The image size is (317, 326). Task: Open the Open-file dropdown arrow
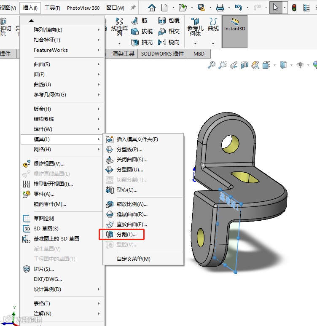tap(192, 8)
